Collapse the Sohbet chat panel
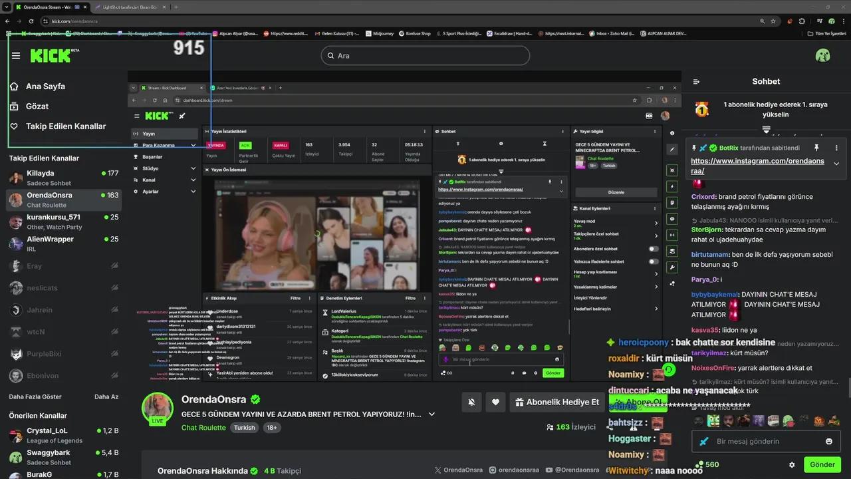The image size is (851, 479). point(696,82)
